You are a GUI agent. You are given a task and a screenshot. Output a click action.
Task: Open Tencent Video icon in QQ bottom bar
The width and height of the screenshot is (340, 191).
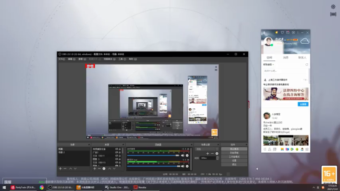(292, 149)
